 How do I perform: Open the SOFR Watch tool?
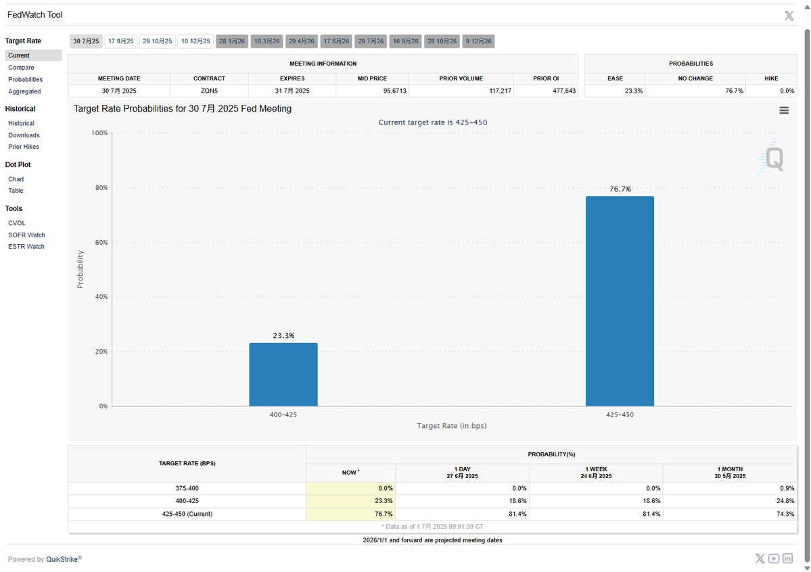point(26,235)
